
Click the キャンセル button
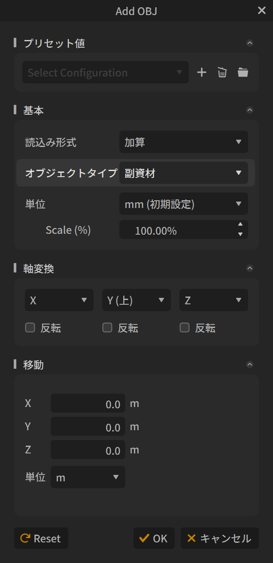pos(219,538)
